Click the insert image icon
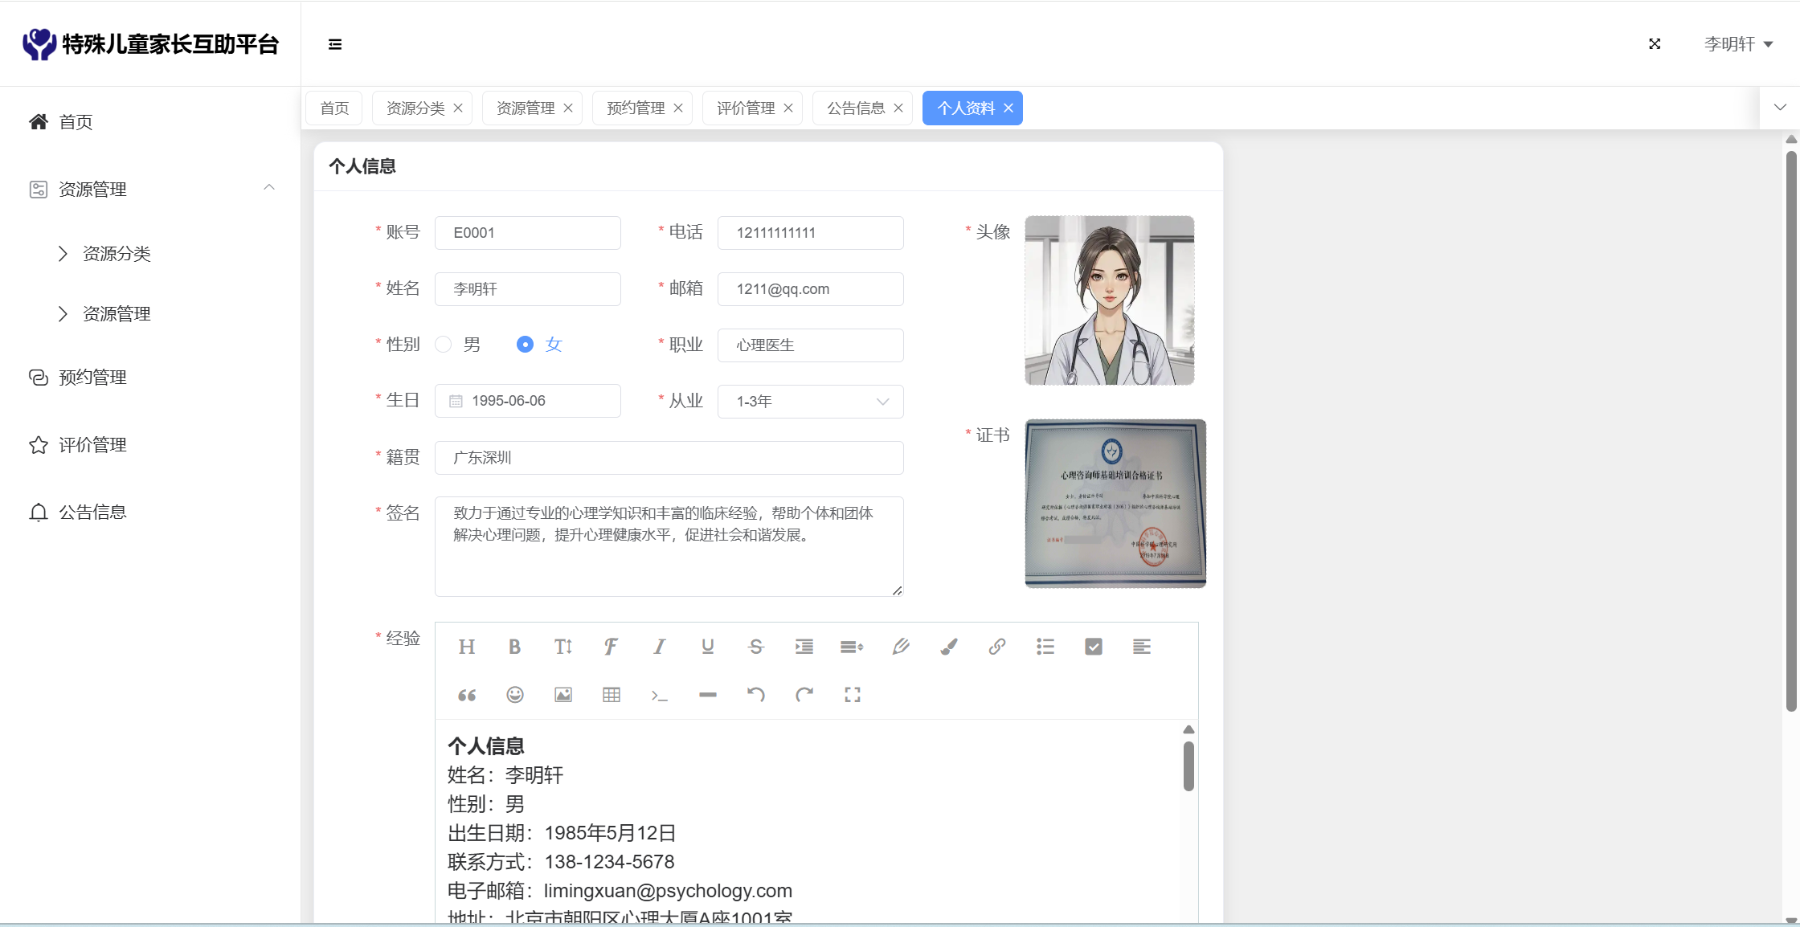 click(563, 695)
